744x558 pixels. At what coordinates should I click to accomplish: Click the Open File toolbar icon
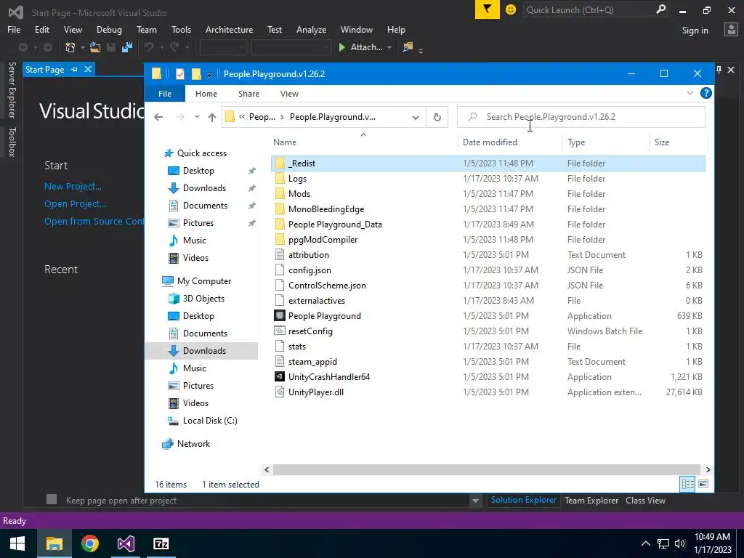[95, 47]
